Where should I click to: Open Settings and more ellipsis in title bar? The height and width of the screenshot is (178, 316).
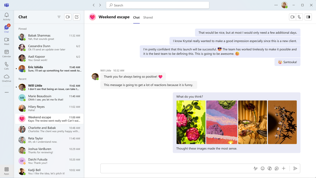point(276,5)
